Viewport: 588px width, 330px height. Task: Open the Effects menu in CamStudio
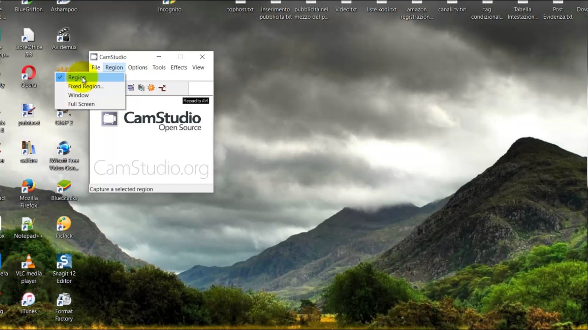point(179,67)
